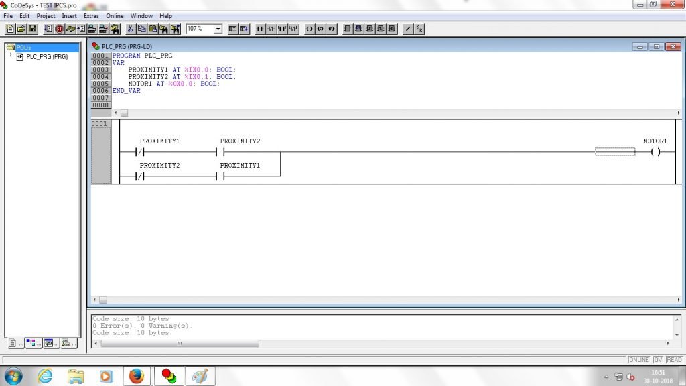
Task: Open the zoom level dropdown
Action: click(x=218, y=29)
